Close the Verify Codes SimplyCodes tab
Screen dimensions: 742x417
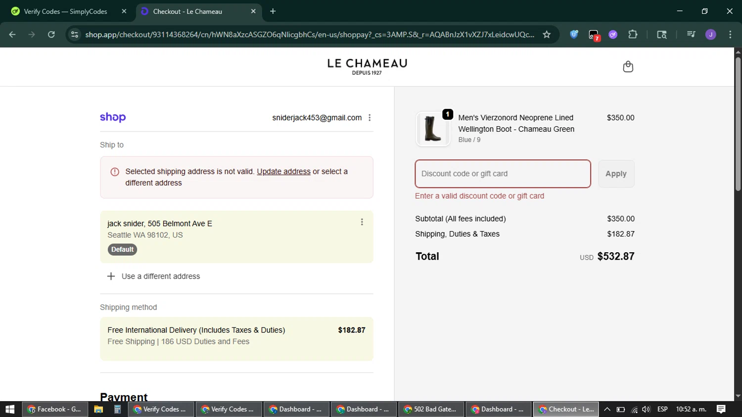tap(124, 11)
